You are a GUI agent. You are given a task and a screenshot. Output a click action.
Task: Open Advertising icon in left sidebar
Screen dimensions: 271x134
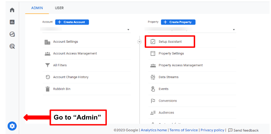pos(12,46)
